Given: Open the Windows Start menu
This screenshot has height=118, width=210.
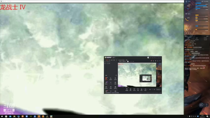Looking at the screenshot, I should click(2, 116).
